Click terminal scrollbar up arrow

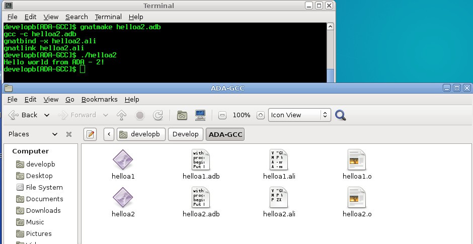pyautogui.click(x=330, y=27)
